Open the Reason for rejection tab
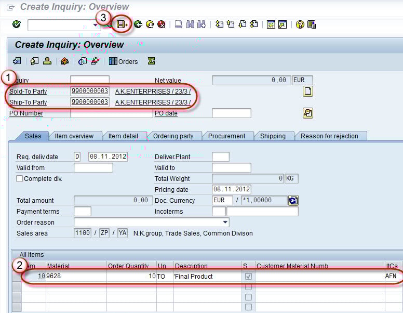Image resolution: width=403 pixels, height=313 pixels. [x=329, y=136]
